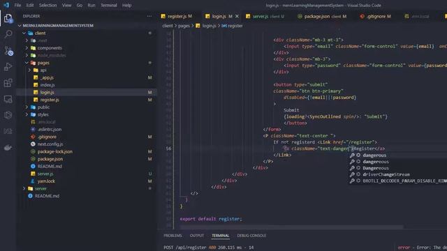
Task: Open index.js in the explorer
Action: click(47, 85)
